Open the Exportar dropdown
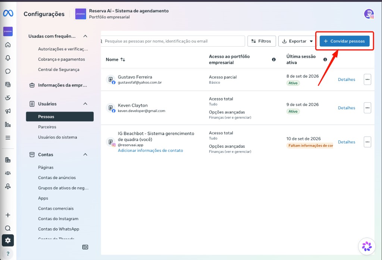382x260 pixels. 297,41
